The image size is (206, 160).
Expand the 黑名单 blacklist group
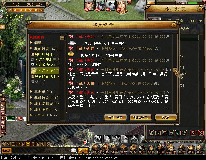(x=42, y=92)
